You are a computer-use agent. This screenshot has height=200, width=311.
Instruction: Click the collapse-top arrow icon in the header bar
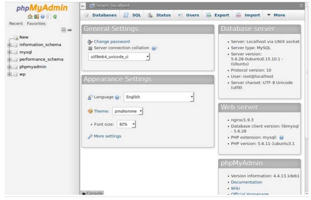coord(301,6)
